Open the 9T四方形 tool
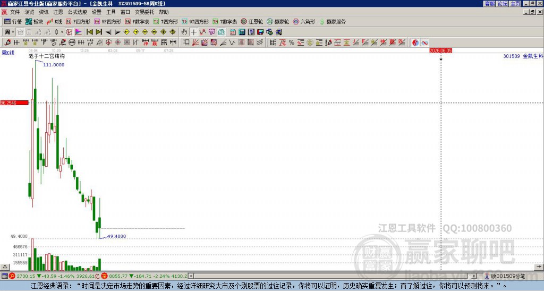Screen dimensions: 544x291 pos(195,21)
